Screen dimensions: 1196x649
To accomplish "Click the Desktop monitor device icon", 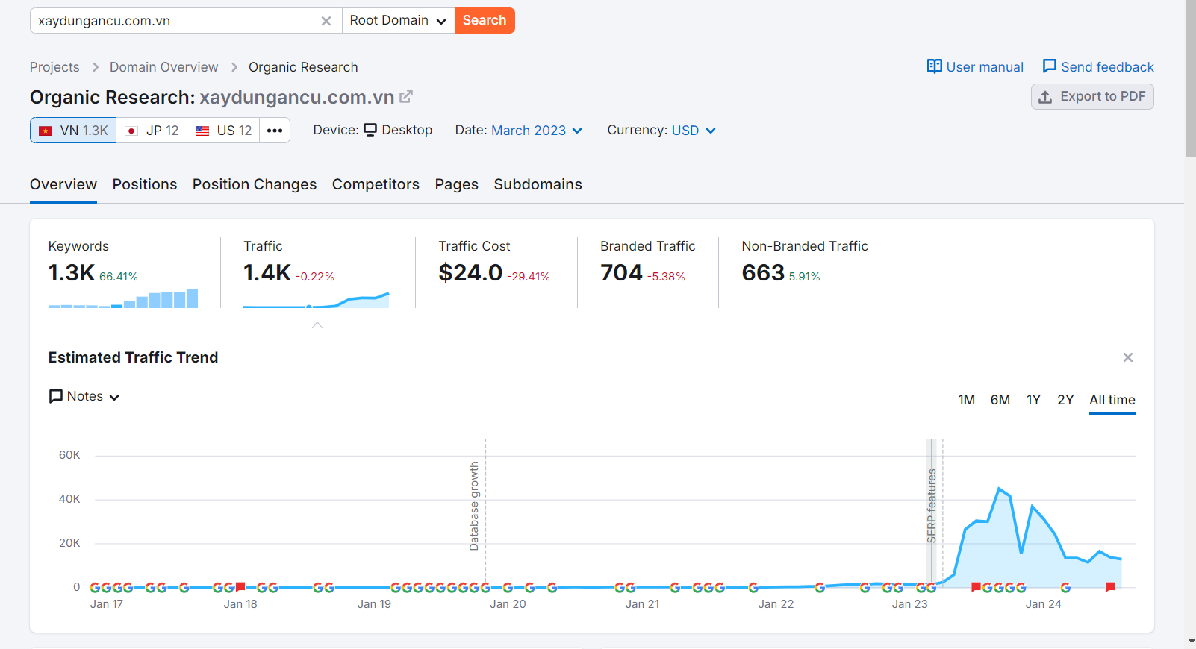I will pyautogui.click(x=370, y=130).
